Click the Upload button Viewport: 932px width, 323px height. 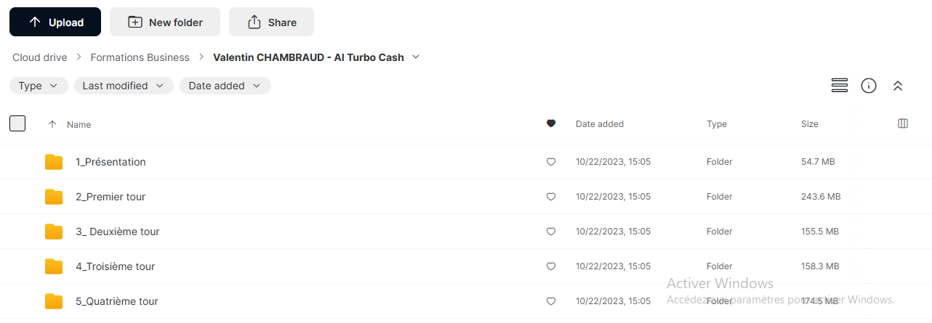[x=55, y=23]
